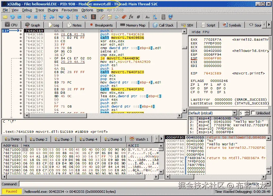273x196 pixels.
Task: Click the Restart debuggee toolbar icon
Action: [x=12, y=17]
